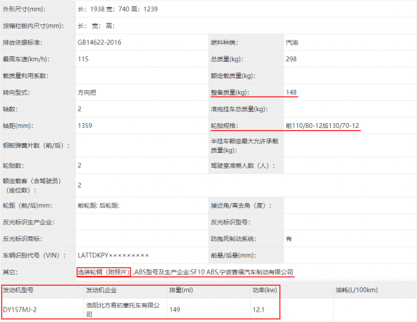Click ABS value 有

point(288,239)
